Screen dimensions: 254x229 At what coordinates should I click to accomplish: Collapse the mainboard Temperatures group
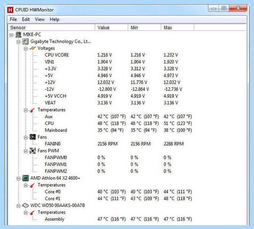[25, 110]
